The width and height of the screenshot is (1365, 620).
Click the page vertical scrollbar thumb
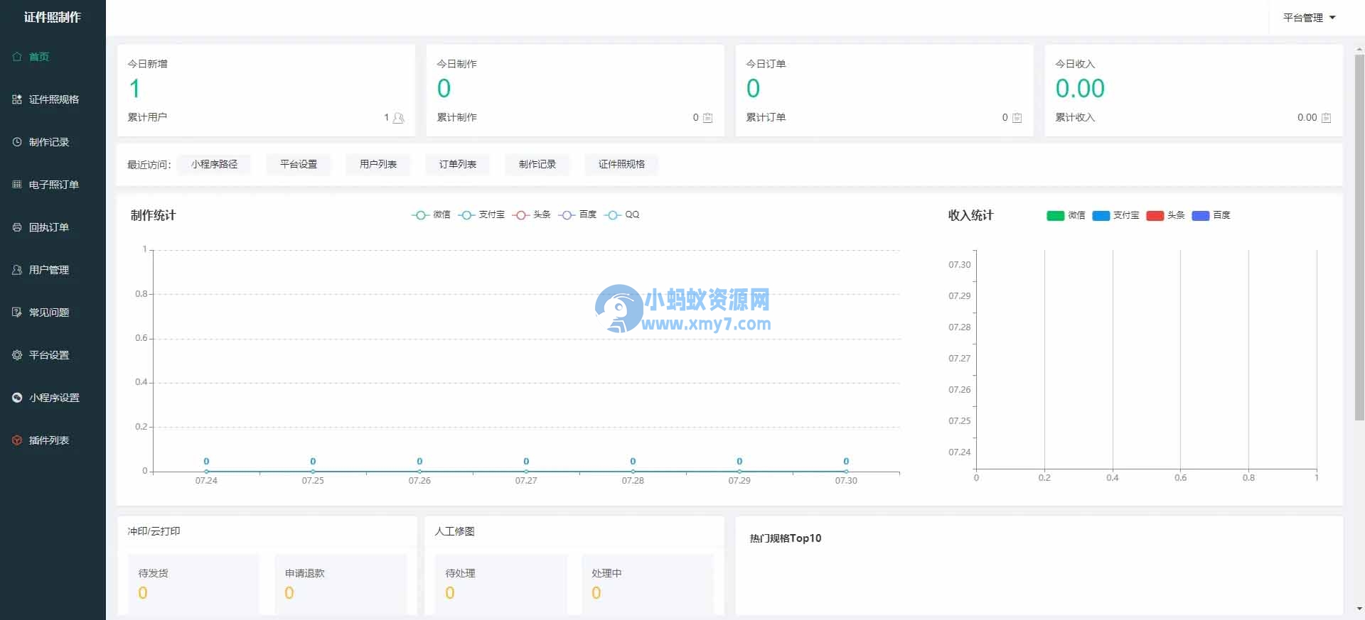coord(1359,236)
